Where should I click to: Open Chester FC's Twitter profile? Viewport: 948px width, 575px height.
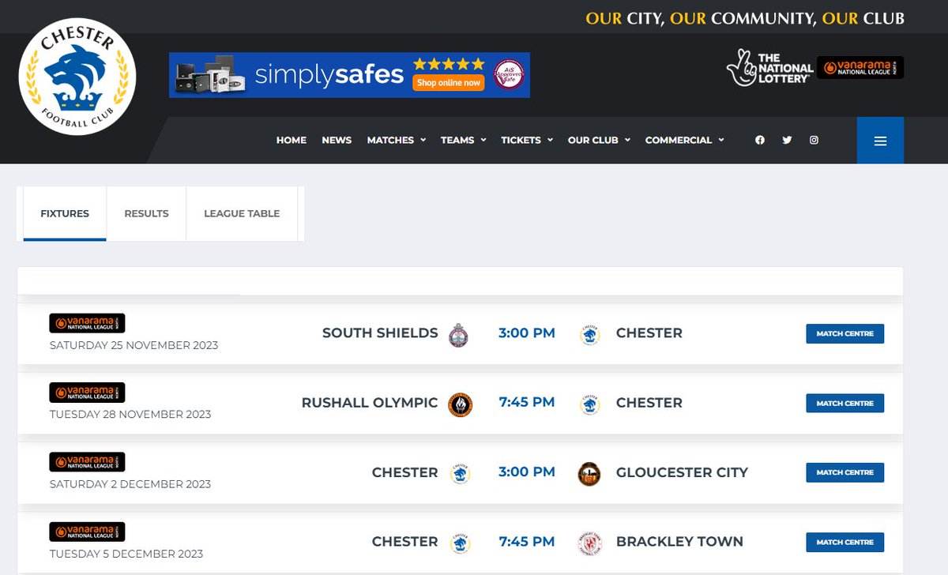click(787, 140)
